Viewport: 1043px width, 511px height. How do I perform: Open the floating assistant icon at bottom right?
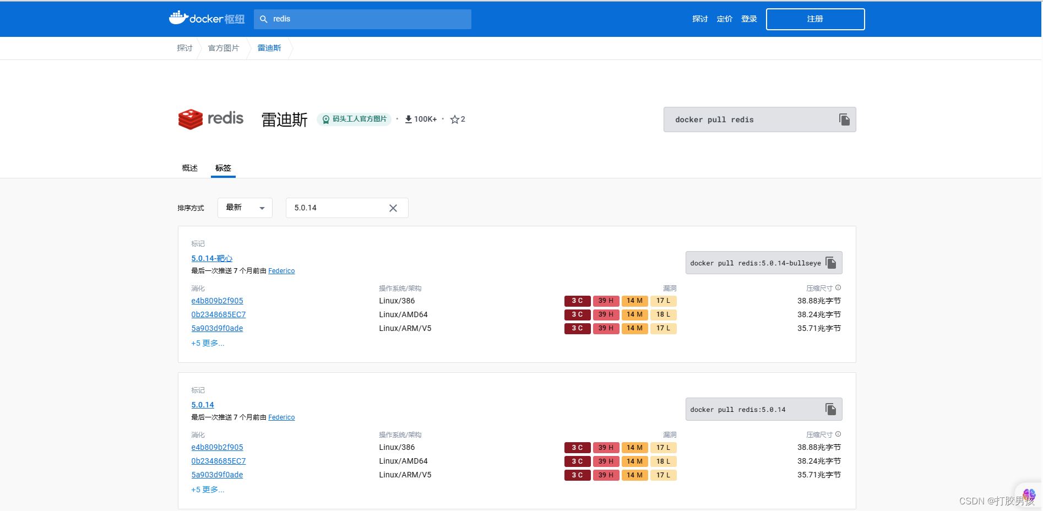click(x=1029, y=494)
